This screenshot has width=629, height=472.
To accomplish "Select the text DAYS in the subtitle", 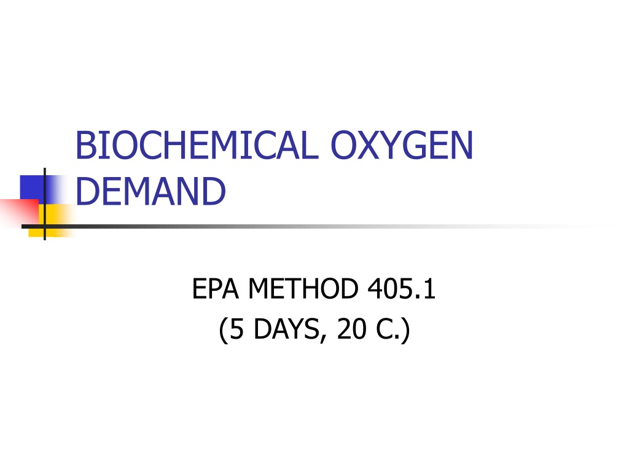I will pyautogui.click(x=287, y=329).
